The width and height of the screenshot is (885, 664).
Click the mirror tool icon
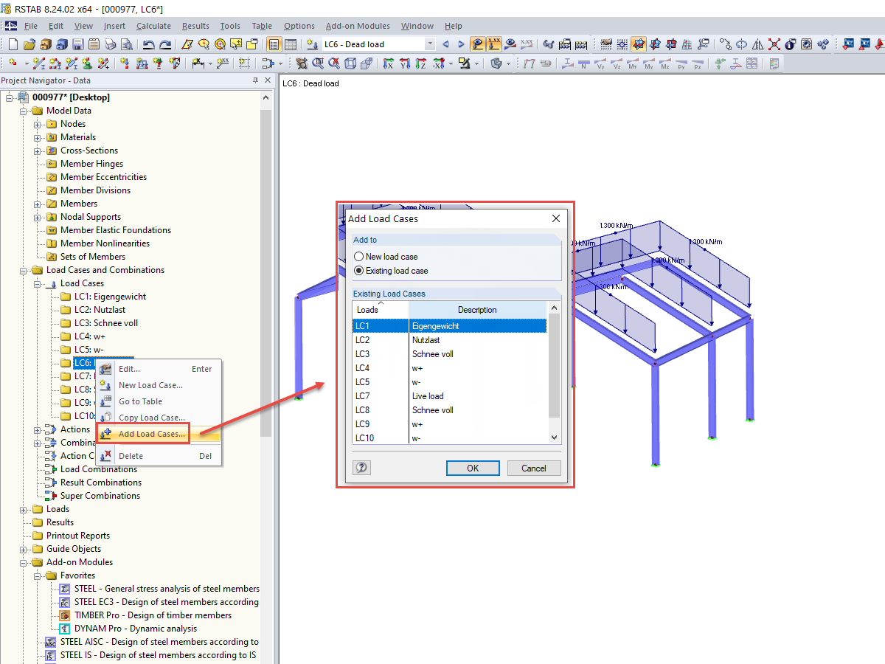(758, 44)
